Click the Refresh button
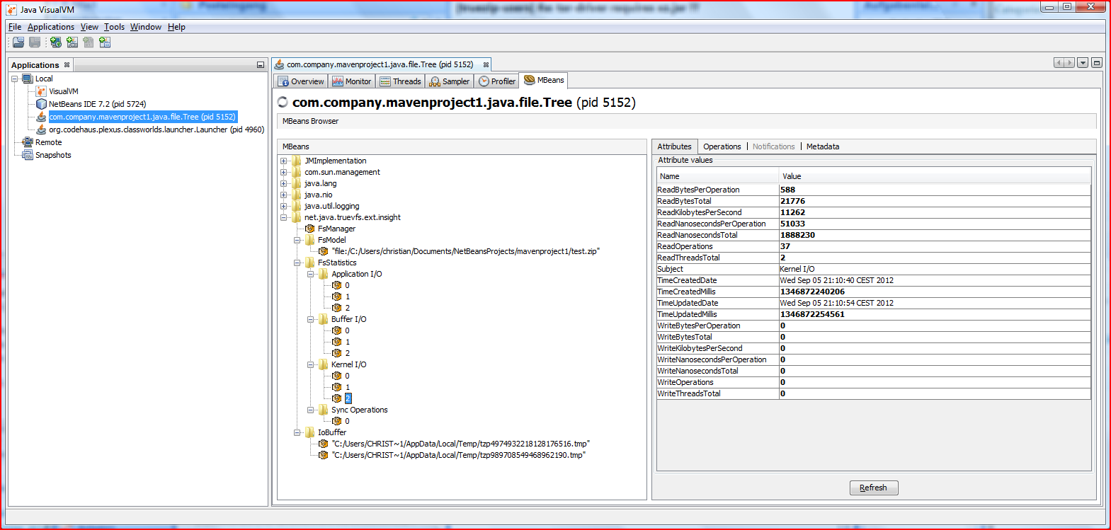 pyautogui.click(x=873, y=488)
